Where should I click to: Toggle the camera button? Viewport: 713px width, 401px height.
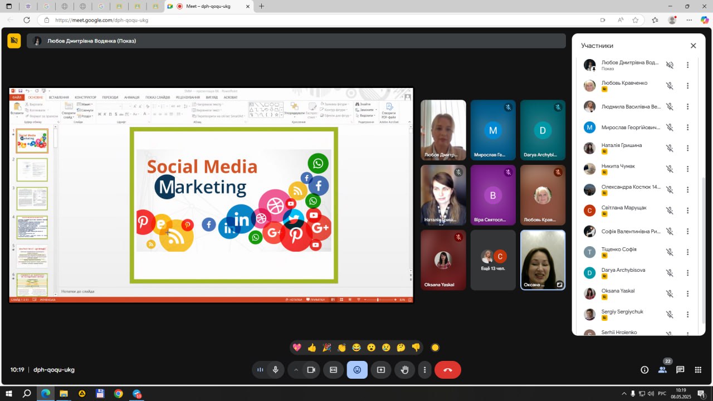pos(311,370)
